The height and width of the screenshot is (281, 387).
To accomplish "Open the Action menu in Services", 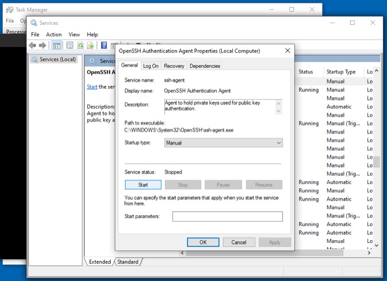I will click(x=54, y=35).
